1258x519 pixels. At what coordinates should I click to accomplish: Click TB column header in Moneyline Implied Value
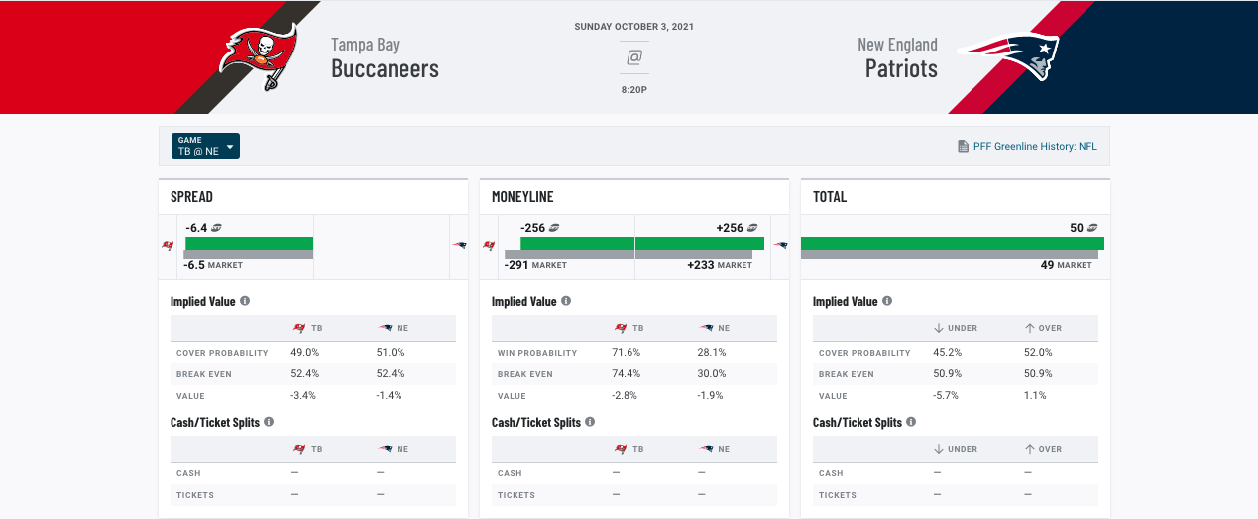(630, 328)
